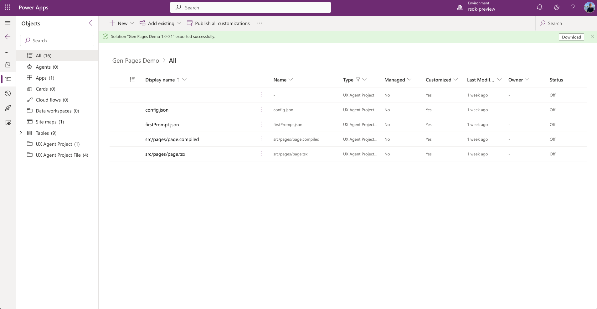Open the app launcher waffle icon
Screen dimensions: 597x309
tap(8, 8)
